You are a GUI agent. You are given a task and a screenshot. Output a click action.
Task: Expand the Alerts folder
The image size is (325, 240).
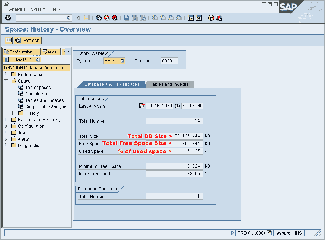coord(6,139)
